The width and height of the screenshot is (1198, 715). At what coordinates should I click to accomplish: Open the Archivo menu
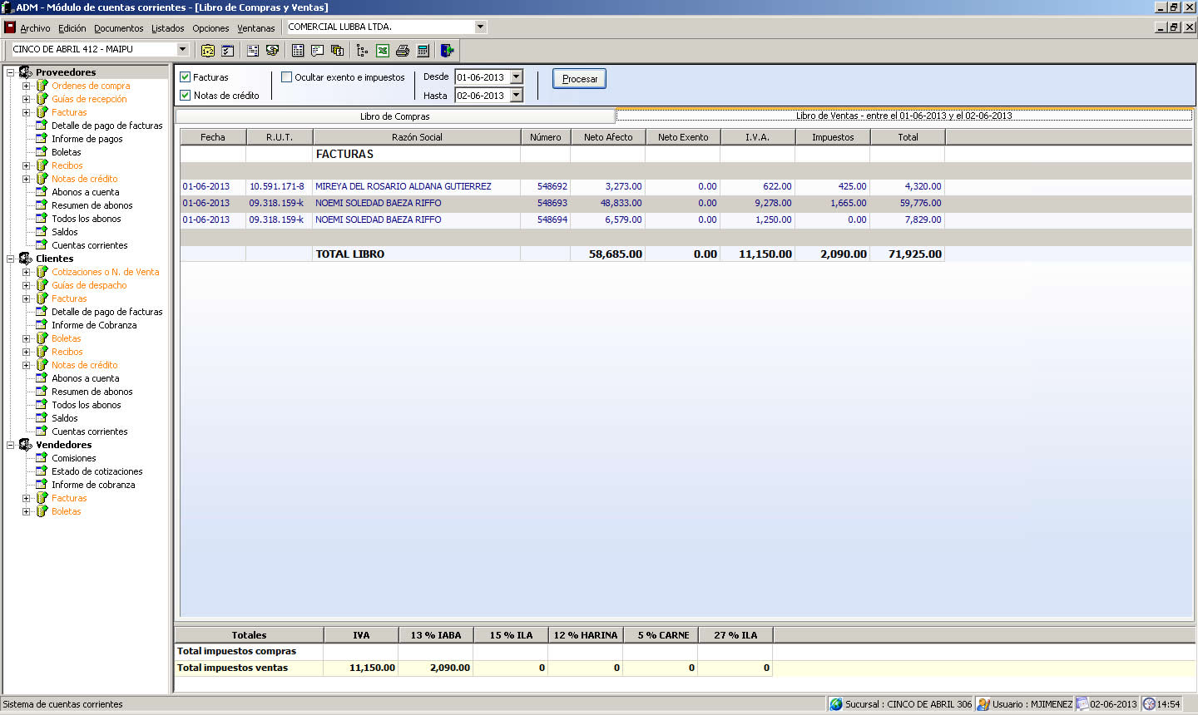click(35, 28)
